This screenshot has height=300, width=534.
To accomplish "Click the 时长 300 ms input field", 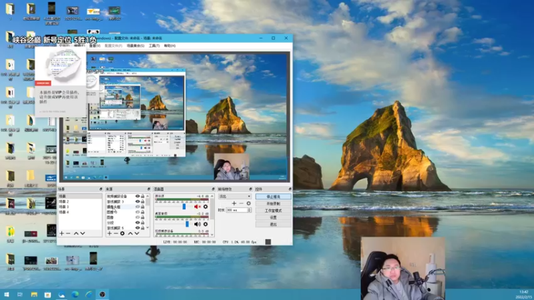I will [236, 210].
